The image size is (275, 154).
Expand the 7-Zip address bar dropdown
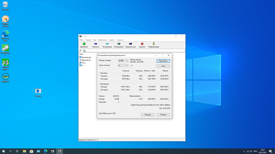(184, 51)
